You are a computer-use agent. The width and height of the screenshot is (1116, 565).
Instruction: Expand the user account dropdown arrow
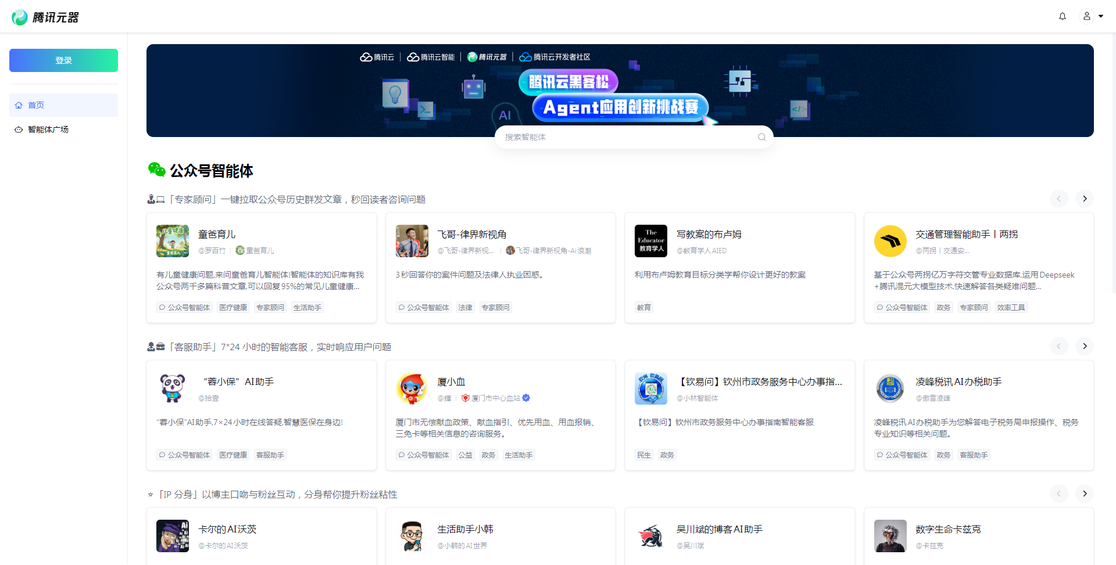coord(1102,16)
